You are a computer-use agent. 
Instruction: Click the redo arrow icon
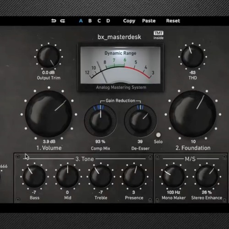click(x=63, y=21)
